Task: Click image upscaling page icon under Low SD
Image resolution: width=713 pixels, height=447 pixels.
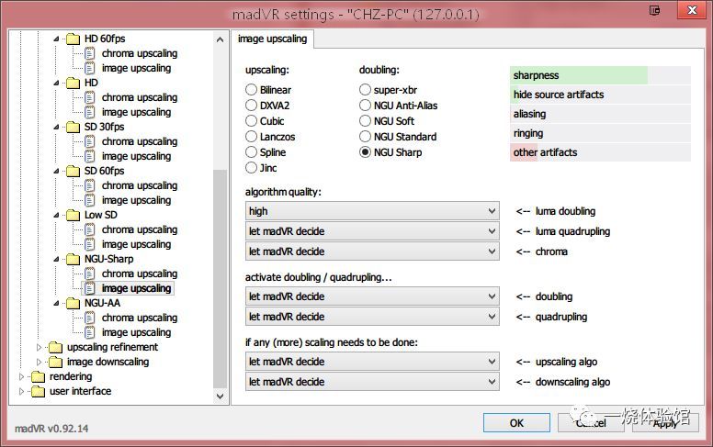Action: coord(89,244)
